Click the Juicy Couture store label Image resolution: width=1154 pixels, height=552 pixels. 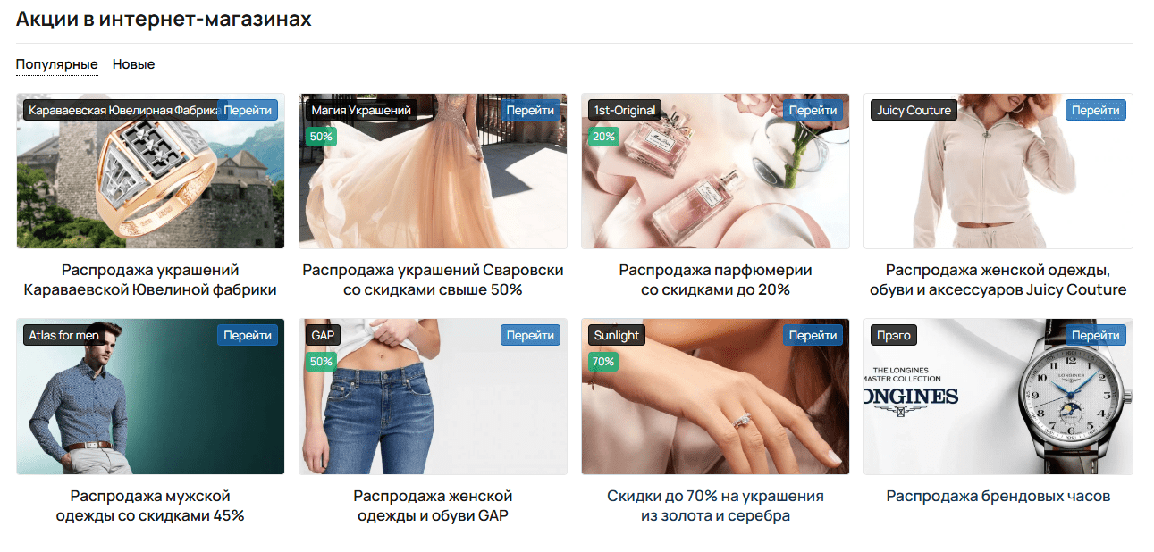pos(914,110)
